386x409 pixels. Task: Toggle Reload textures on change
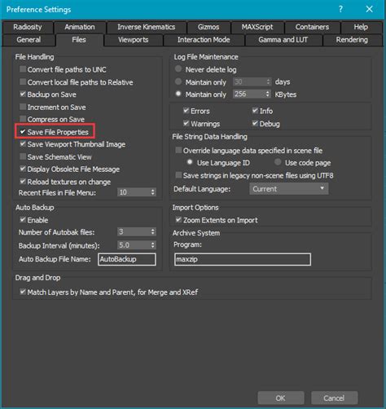click(23, 182)
